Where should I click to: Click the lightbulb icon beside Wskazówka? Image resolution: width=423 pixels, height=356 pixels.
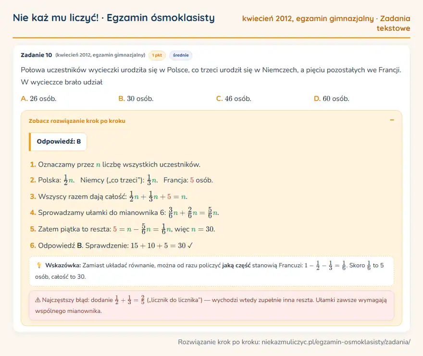point(39,265)
